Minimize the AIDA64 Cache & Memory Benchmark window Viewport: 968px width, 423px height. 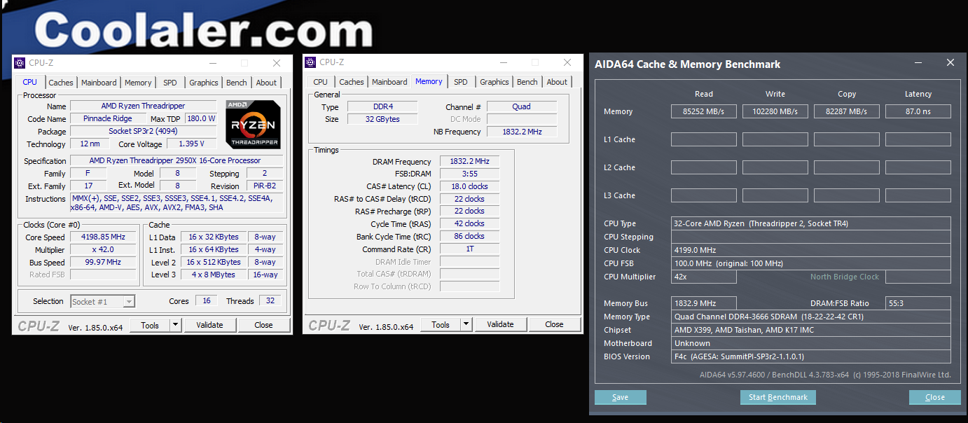point(918,63)
